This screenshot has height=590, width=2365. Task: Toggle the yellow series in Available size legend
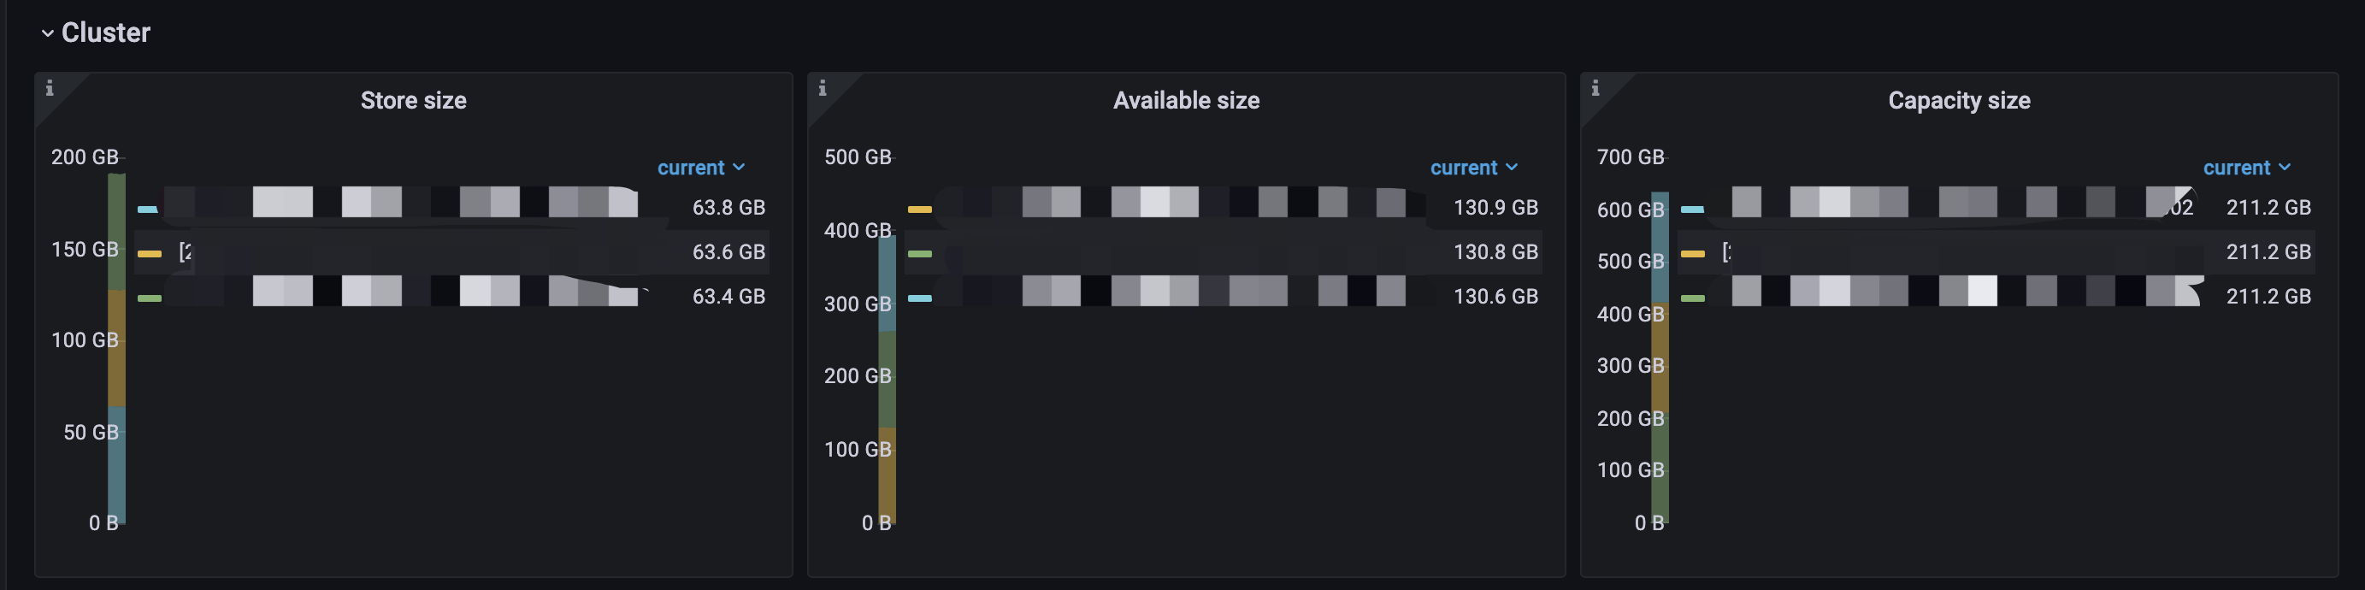(919, 209)
